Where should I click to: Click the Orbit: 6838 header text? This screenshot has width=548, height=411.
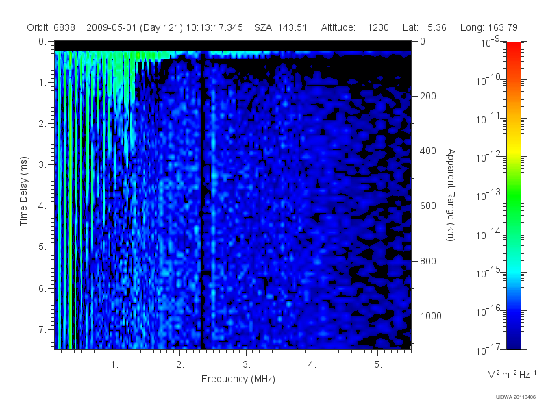point(51,27)
